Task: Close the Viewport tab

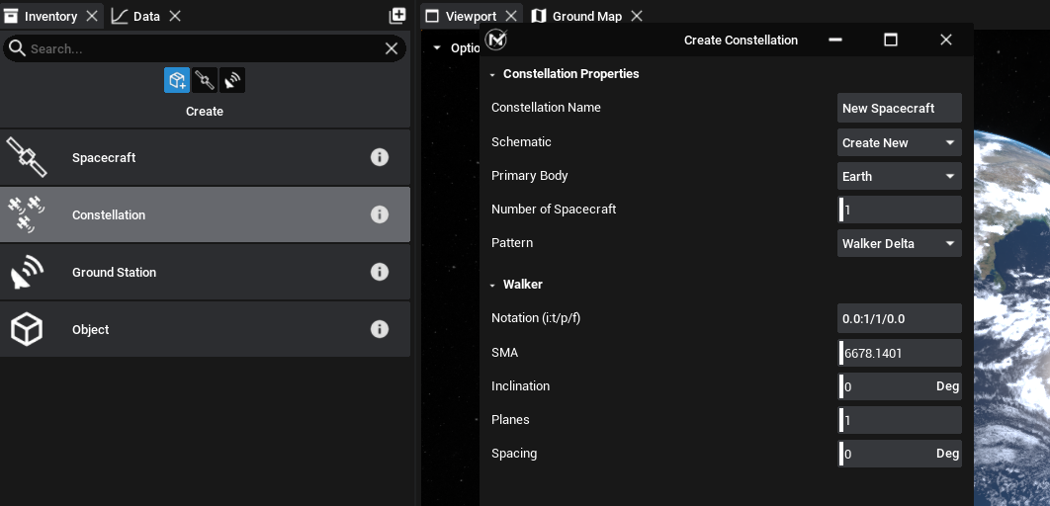Action: coord(511,16)
